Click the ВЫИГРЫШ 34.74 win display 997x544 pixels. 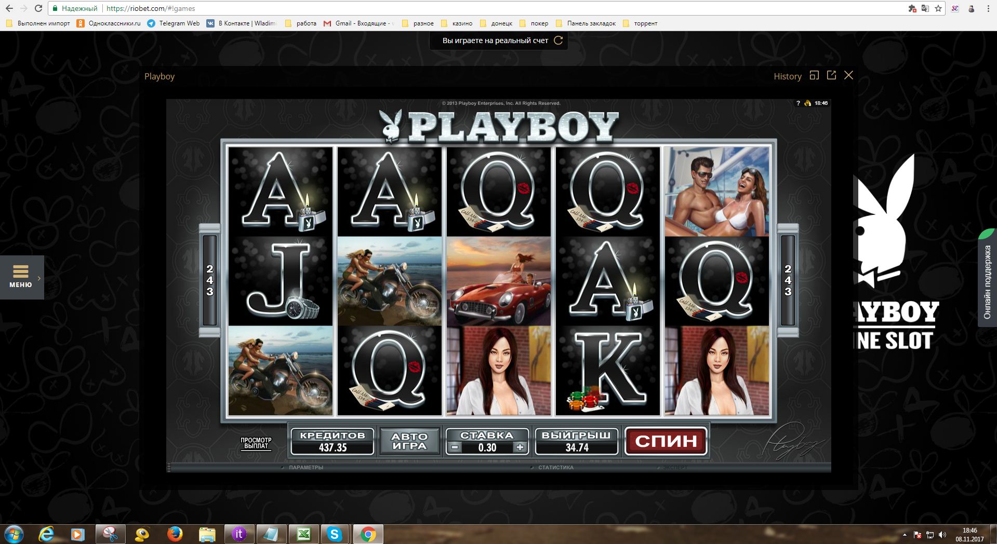(x=577, y=441)
